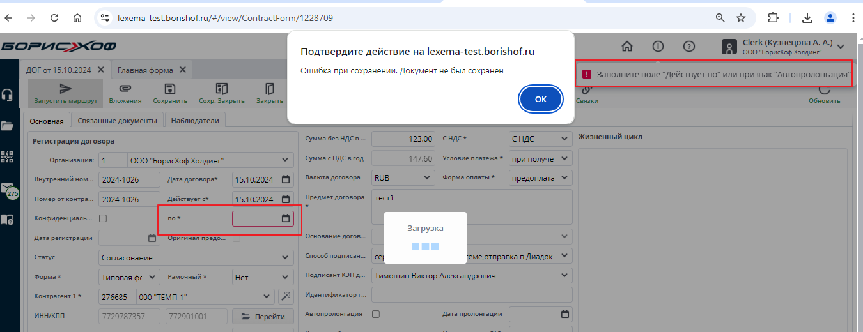Open the book help icon in sidebar
863x332 pixels.
tap(7, 220)
